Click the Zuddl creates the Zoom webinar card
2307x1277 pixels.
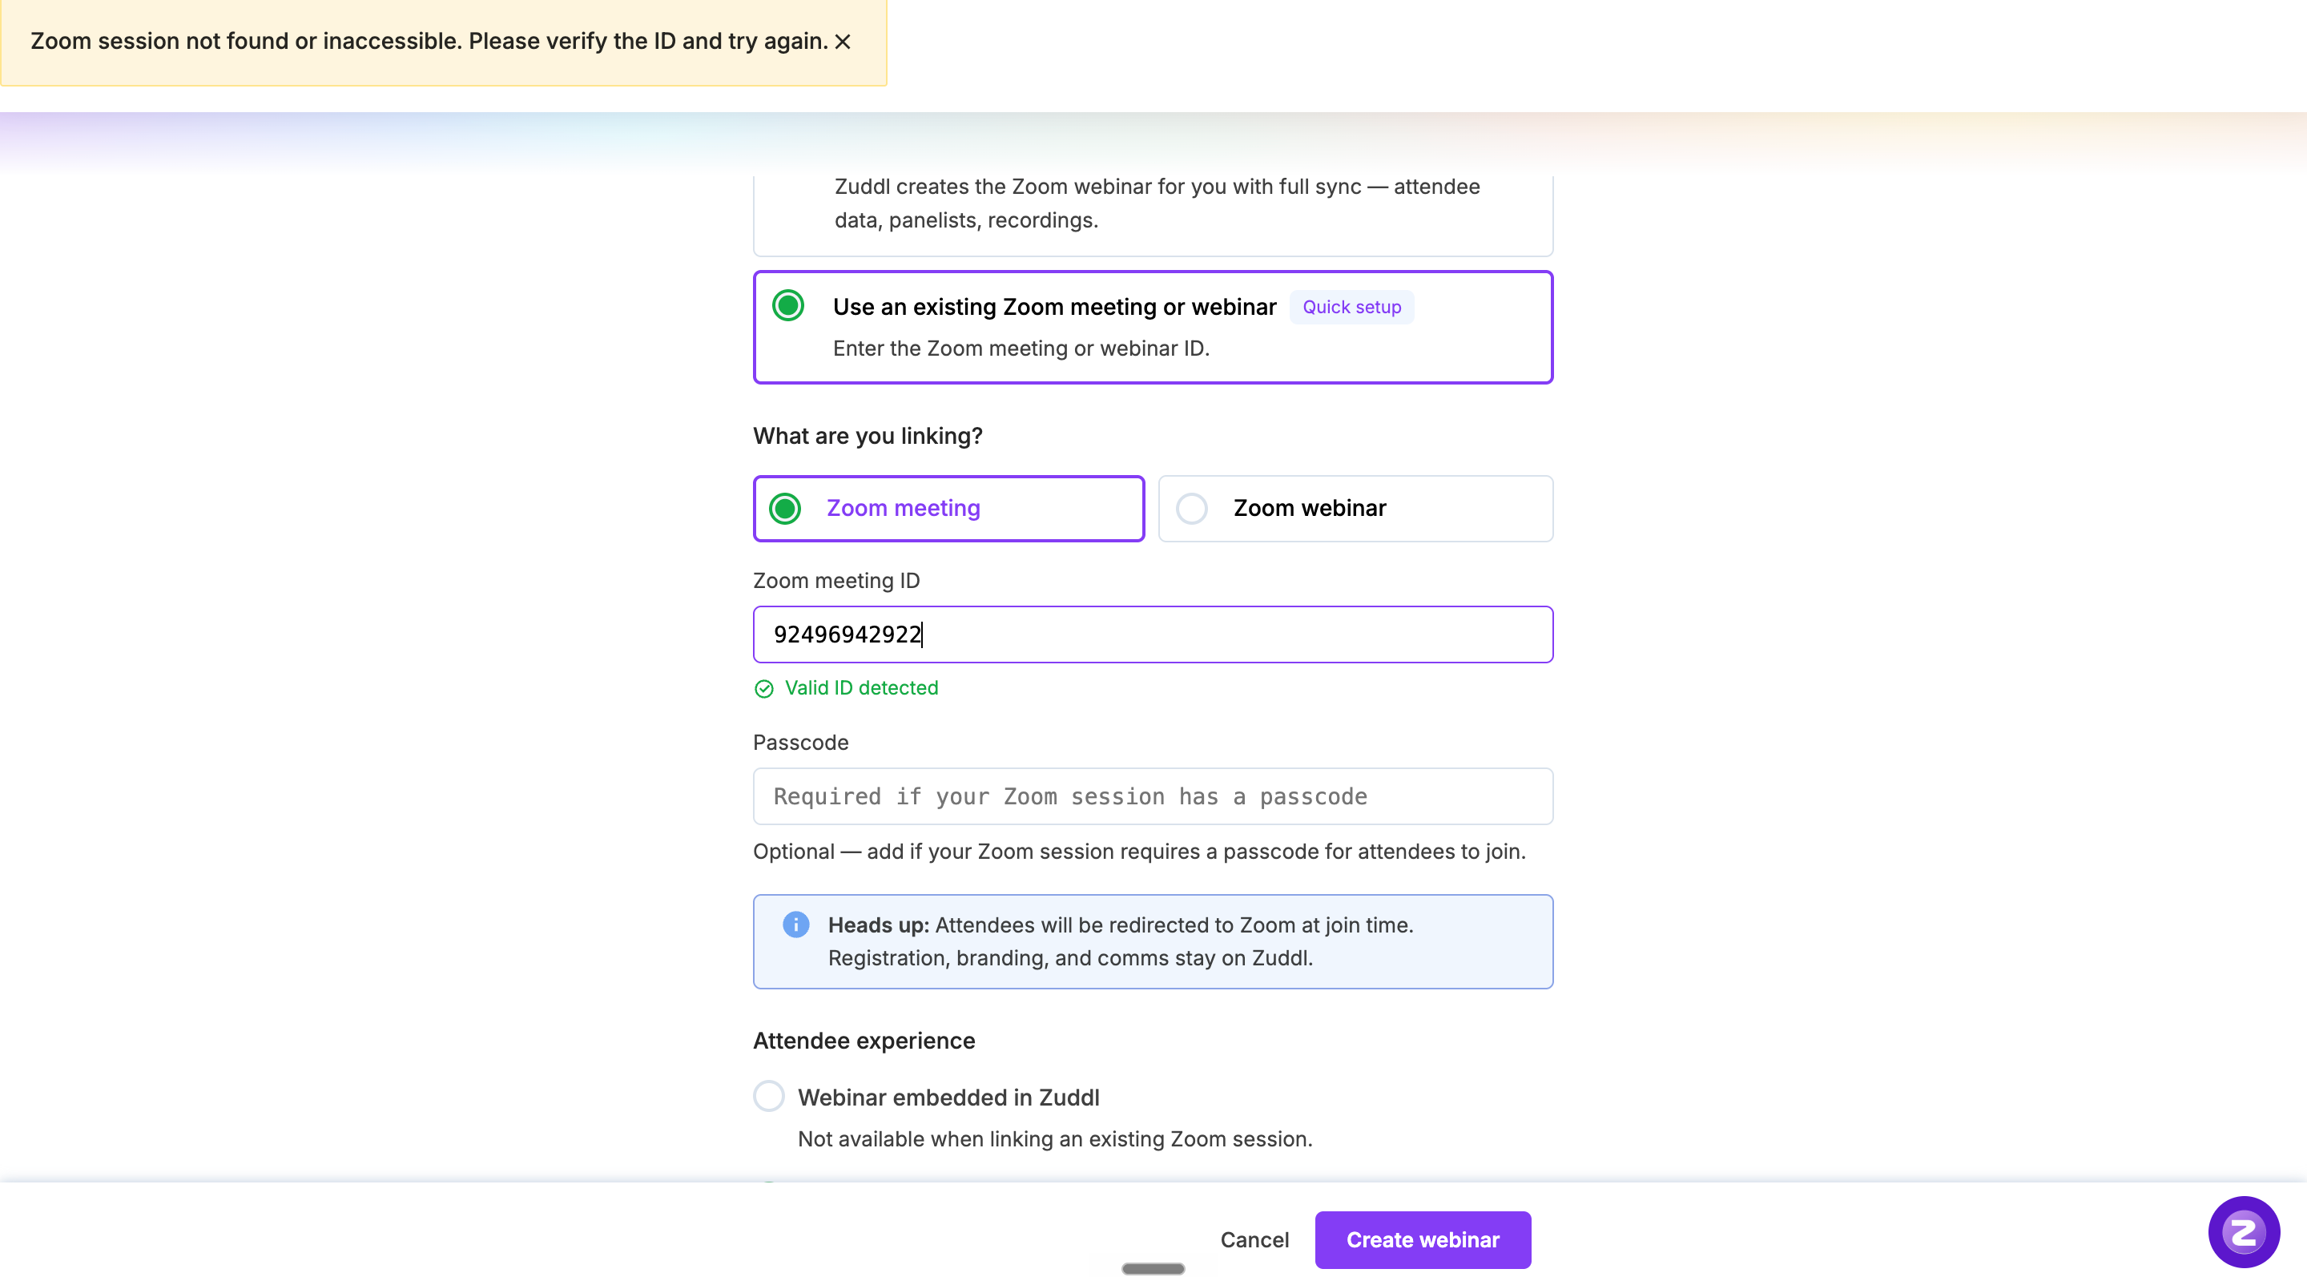(1153, 211)
